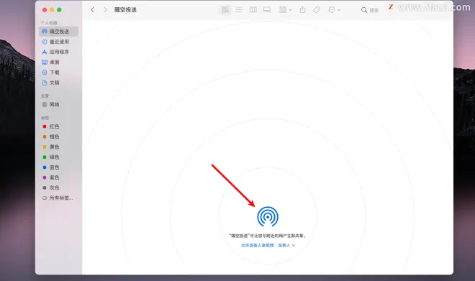Viewport: 475px width, 281px height.
Task: Switch to gallery view in toolbar
Action: point(267,9)
